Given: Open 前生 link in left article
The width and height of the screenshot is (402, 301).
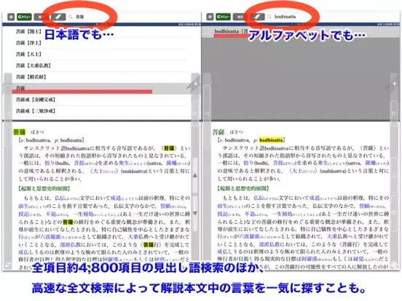Looking at the screenshot, I should coord(23,206).
